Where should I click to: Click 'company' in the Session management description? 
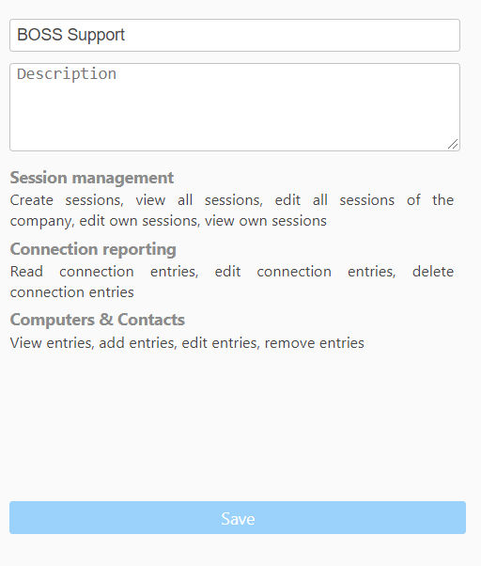pos(41,222)
